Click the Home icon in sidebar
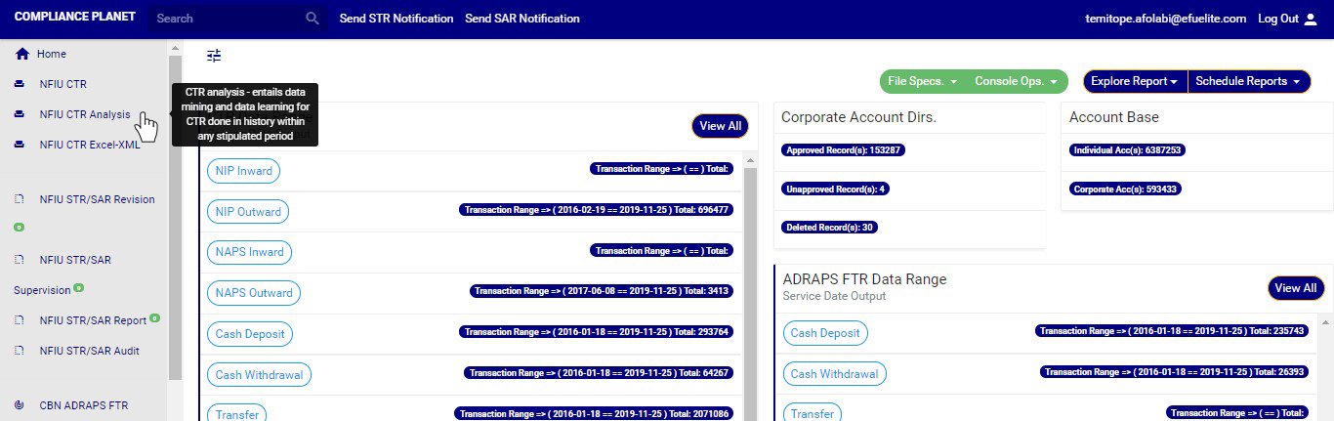The image size is (1334, 421). point(21,54)
